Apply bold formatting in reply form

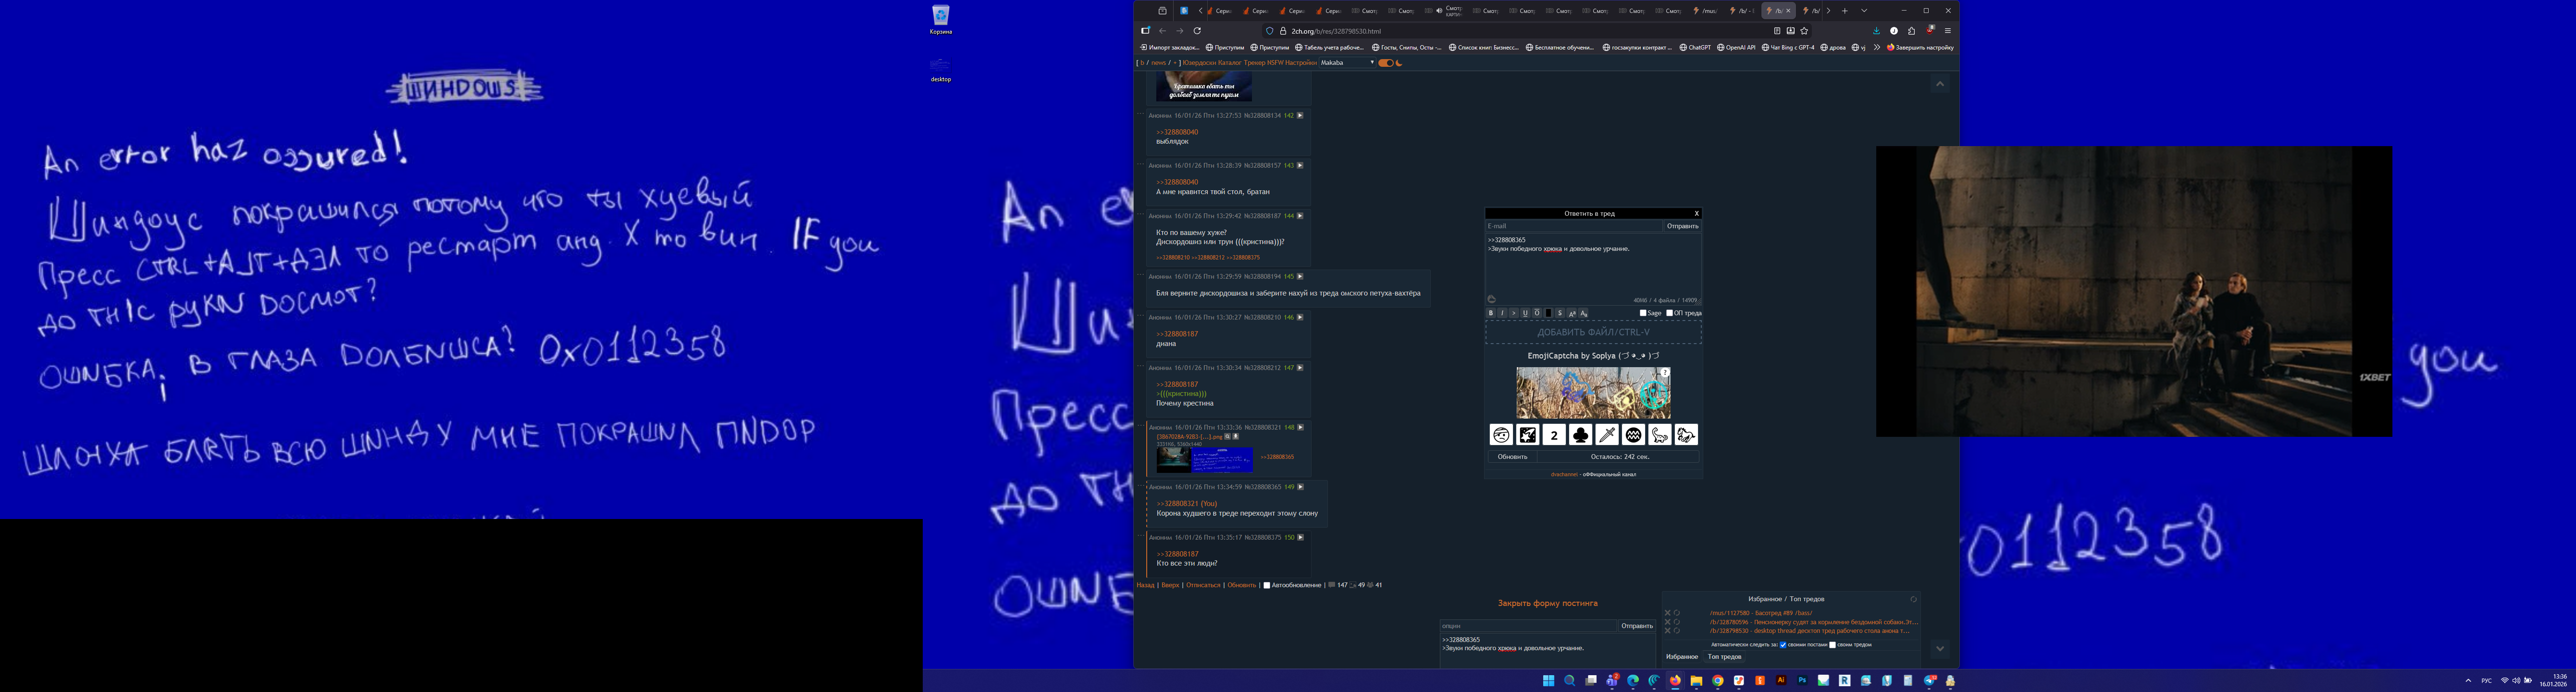click(x=1491, y=313)
